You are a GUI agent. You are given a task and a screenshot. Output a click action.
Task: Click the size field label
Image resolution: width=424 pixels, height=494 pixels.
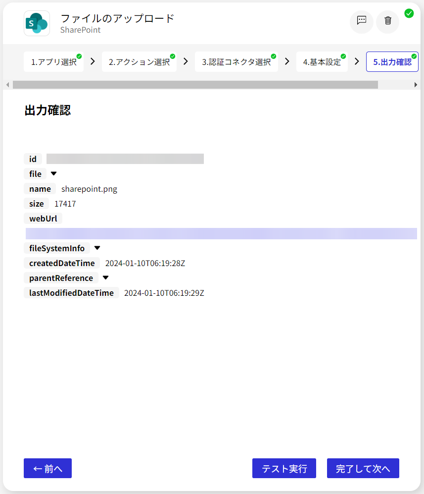37,204
